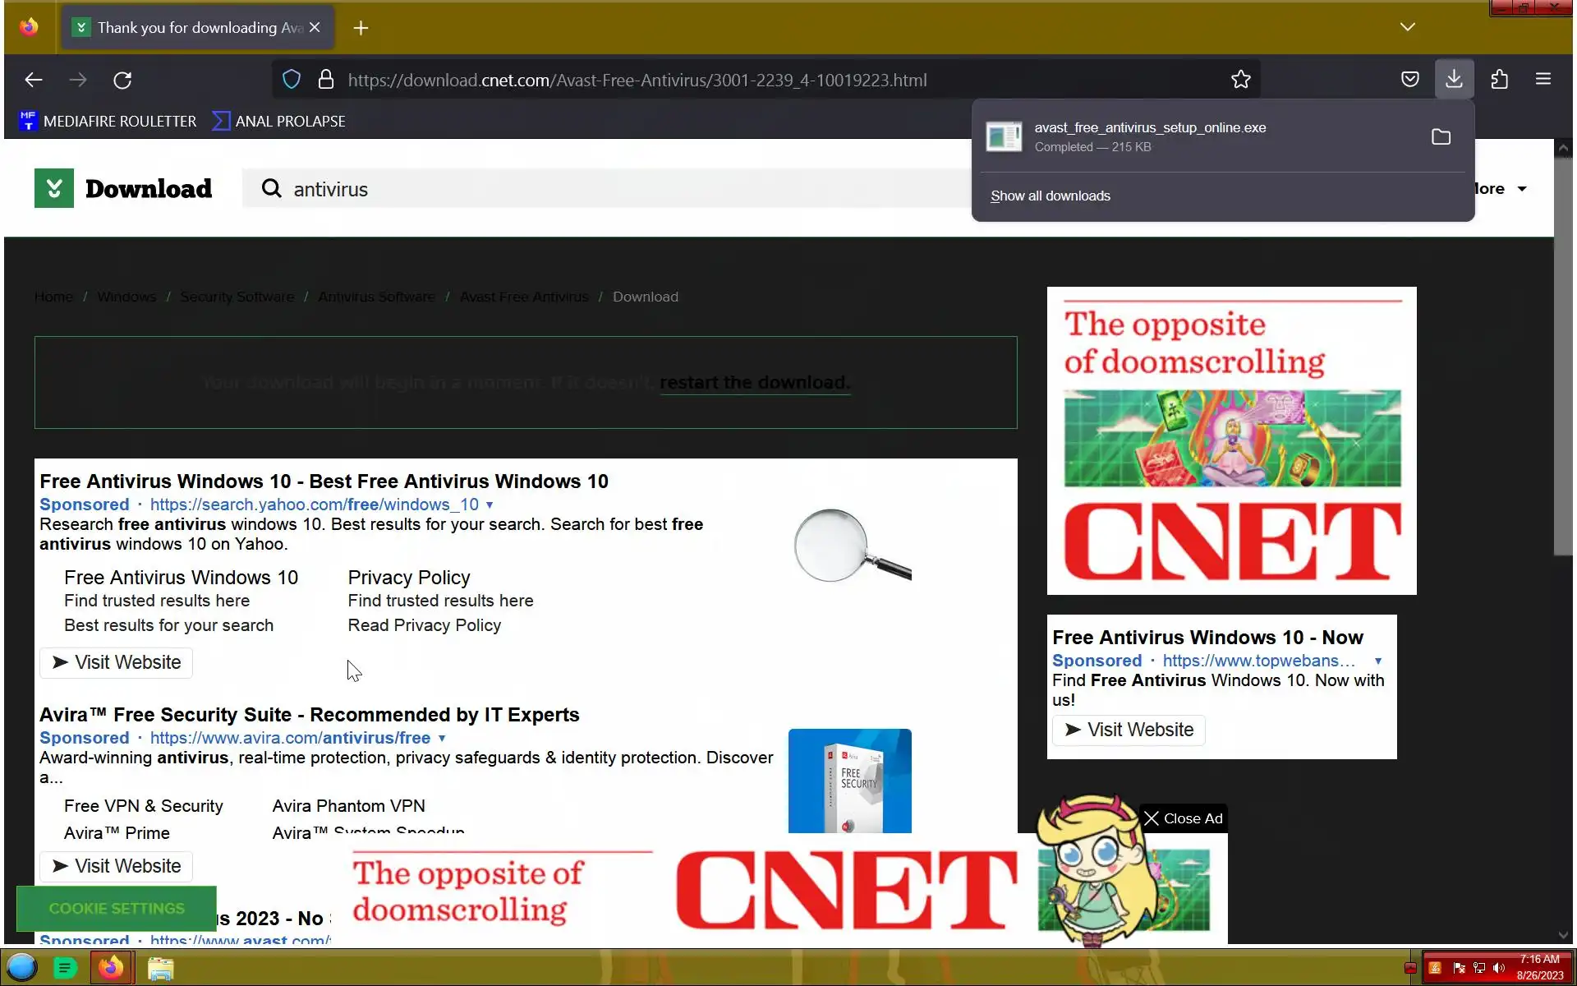Click the site padlock security icon
Image resolution: width=1577 pixels, height=986 pixels.
[x=325, y=80]
